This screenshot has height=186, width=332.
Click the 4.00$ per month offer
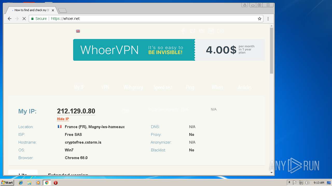pyautogui.click(x=230, y=50)
